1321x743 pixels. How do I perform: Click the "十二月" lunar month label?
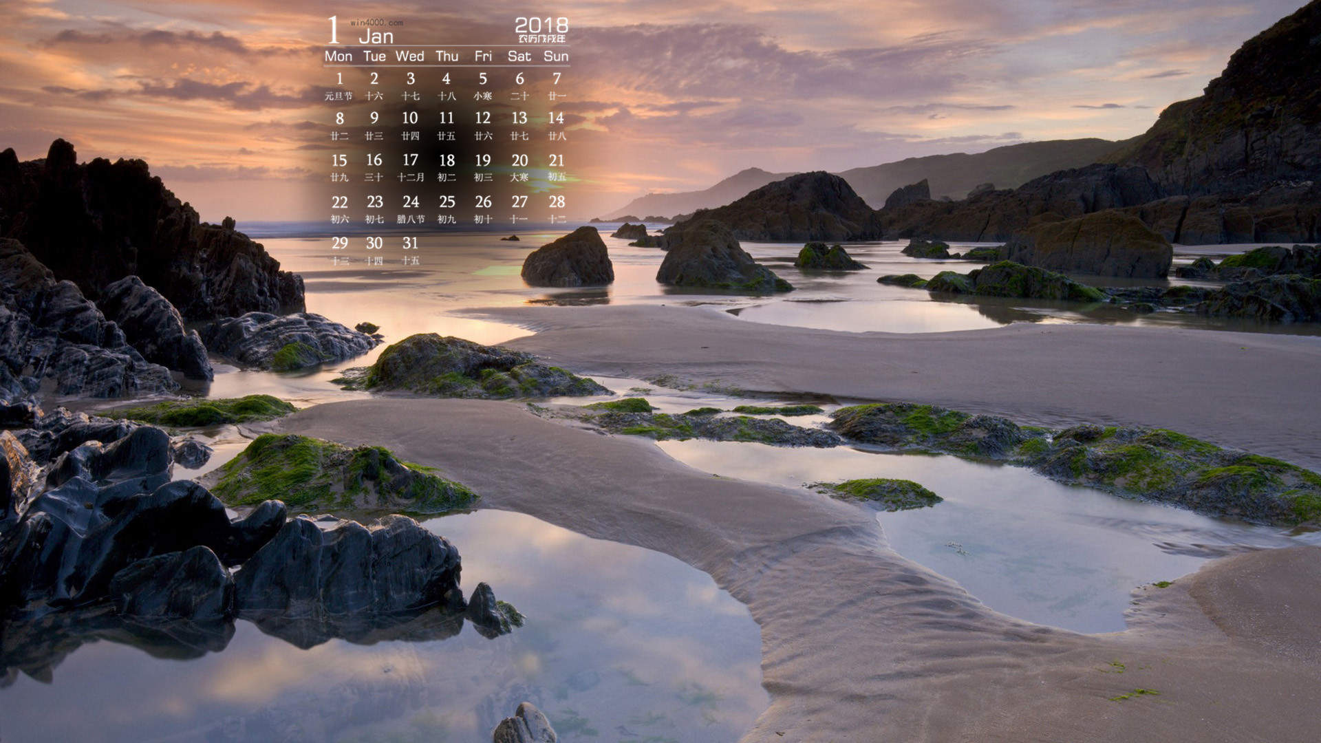411,177
